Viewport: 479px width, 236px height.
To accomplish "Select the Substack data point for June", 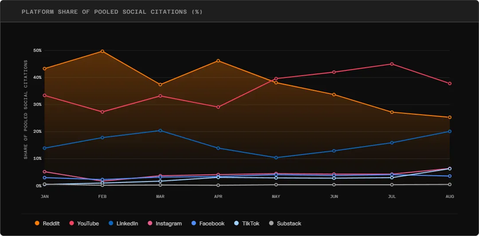I will pos(334,185).
